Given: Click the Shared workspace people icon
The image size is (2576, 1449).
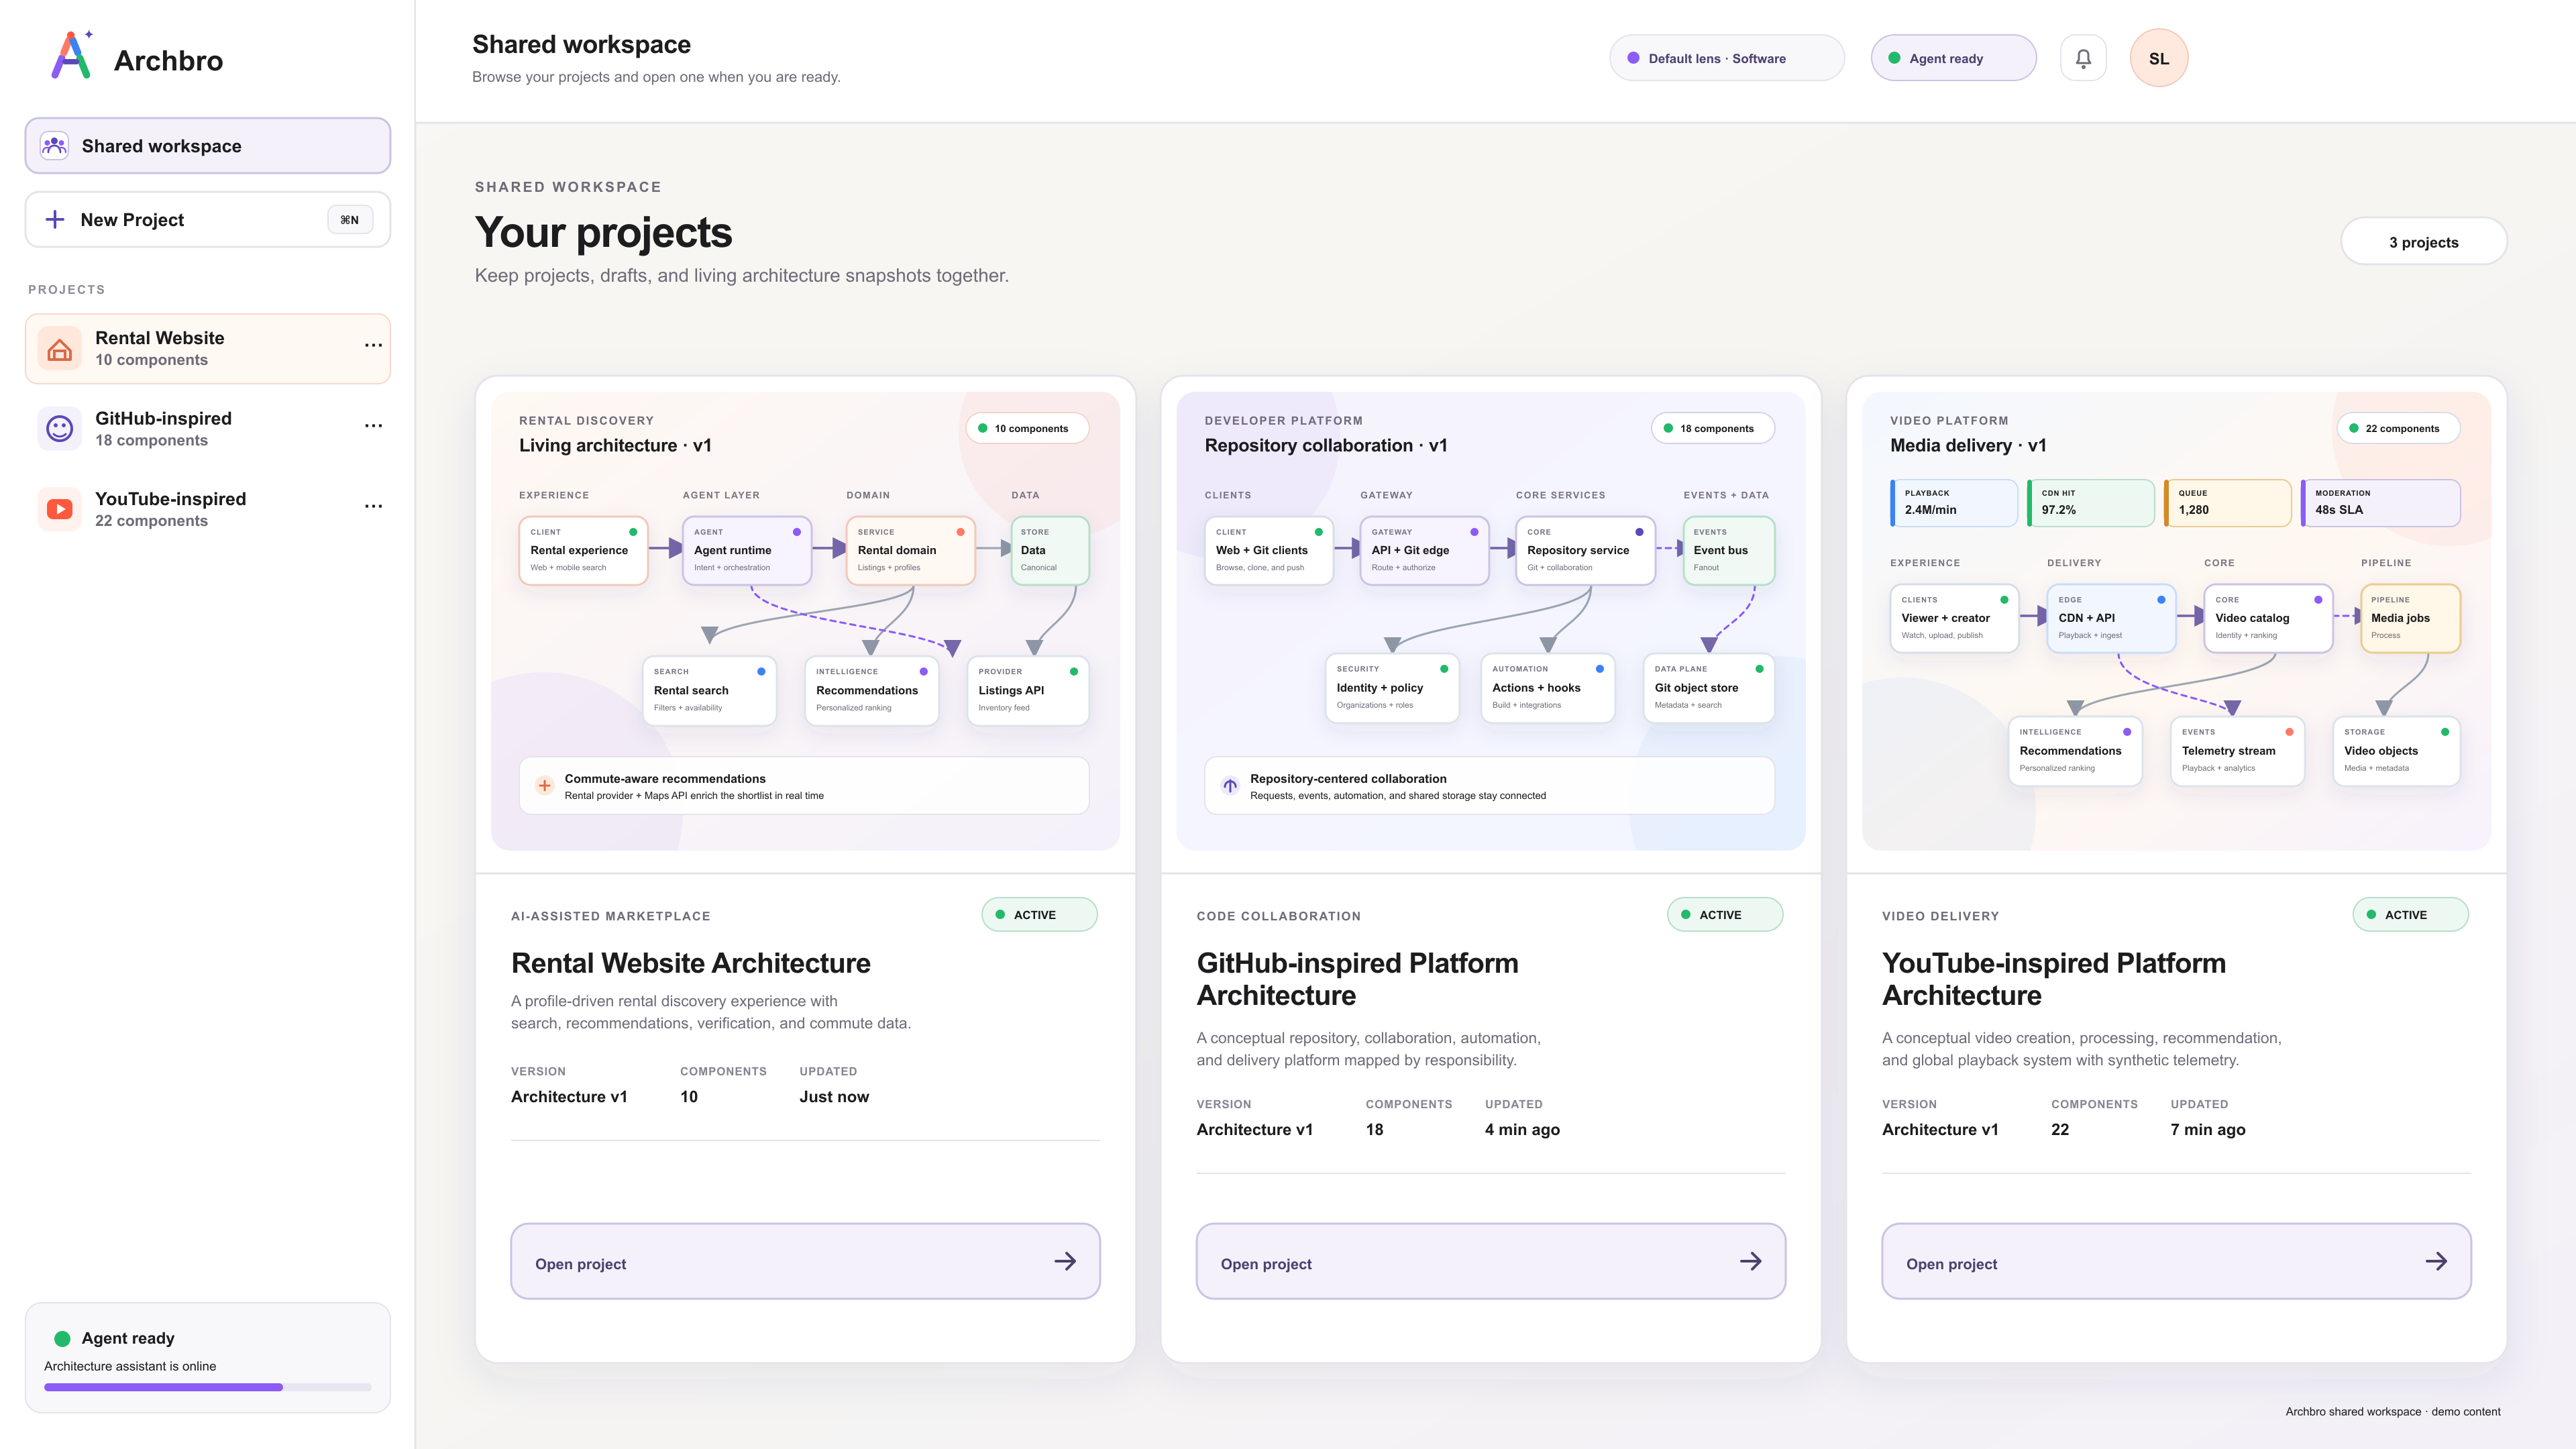Looking at the screenshot, I should 54,146.
